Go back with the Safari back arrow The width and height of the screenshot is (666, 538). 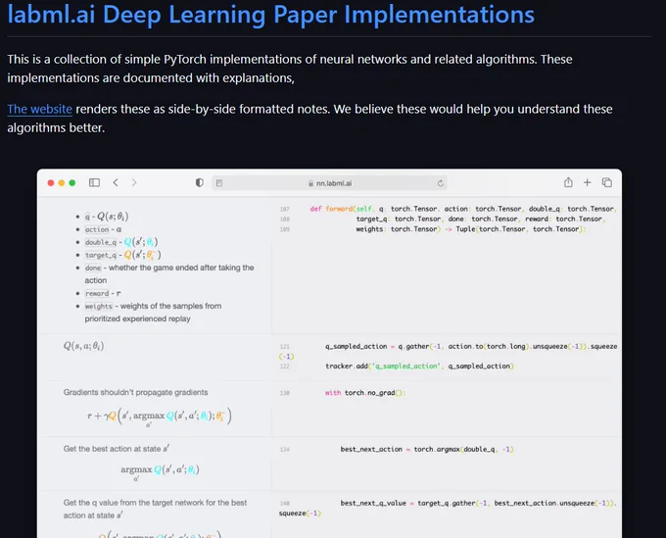(x=116, y=182)
